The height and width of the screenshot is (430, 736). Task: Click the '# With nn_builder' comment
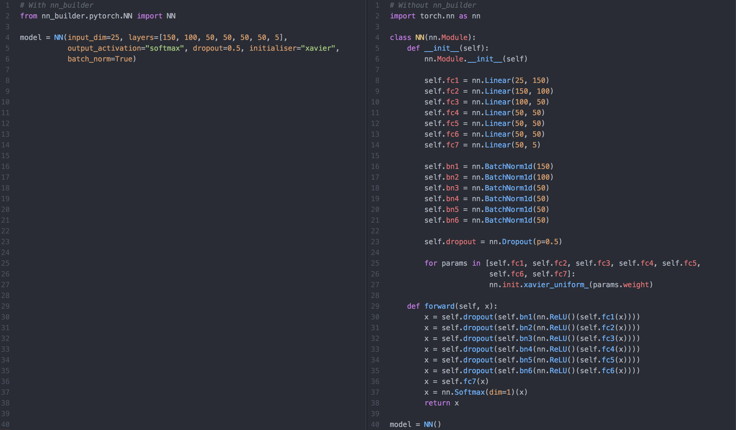[57, 5]
